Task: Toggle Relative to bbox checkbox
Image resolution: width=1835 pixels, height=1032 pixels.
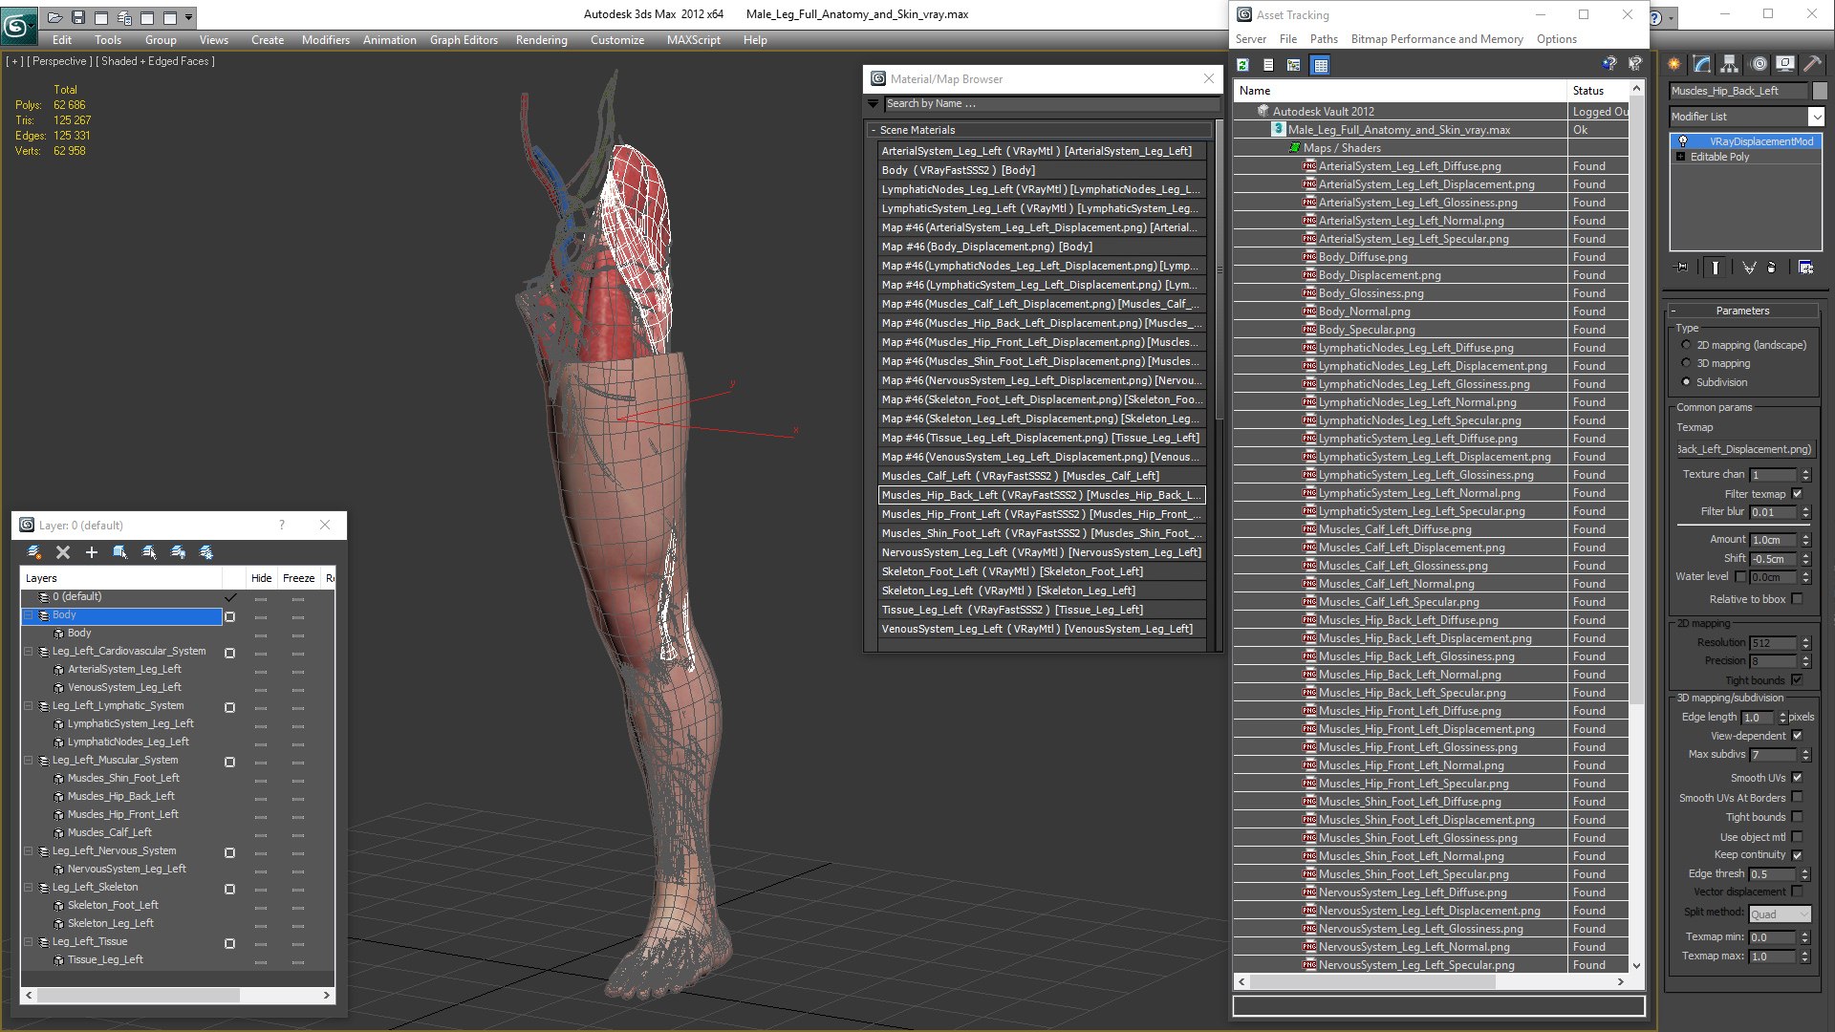Action: [x=1797, y=599]
